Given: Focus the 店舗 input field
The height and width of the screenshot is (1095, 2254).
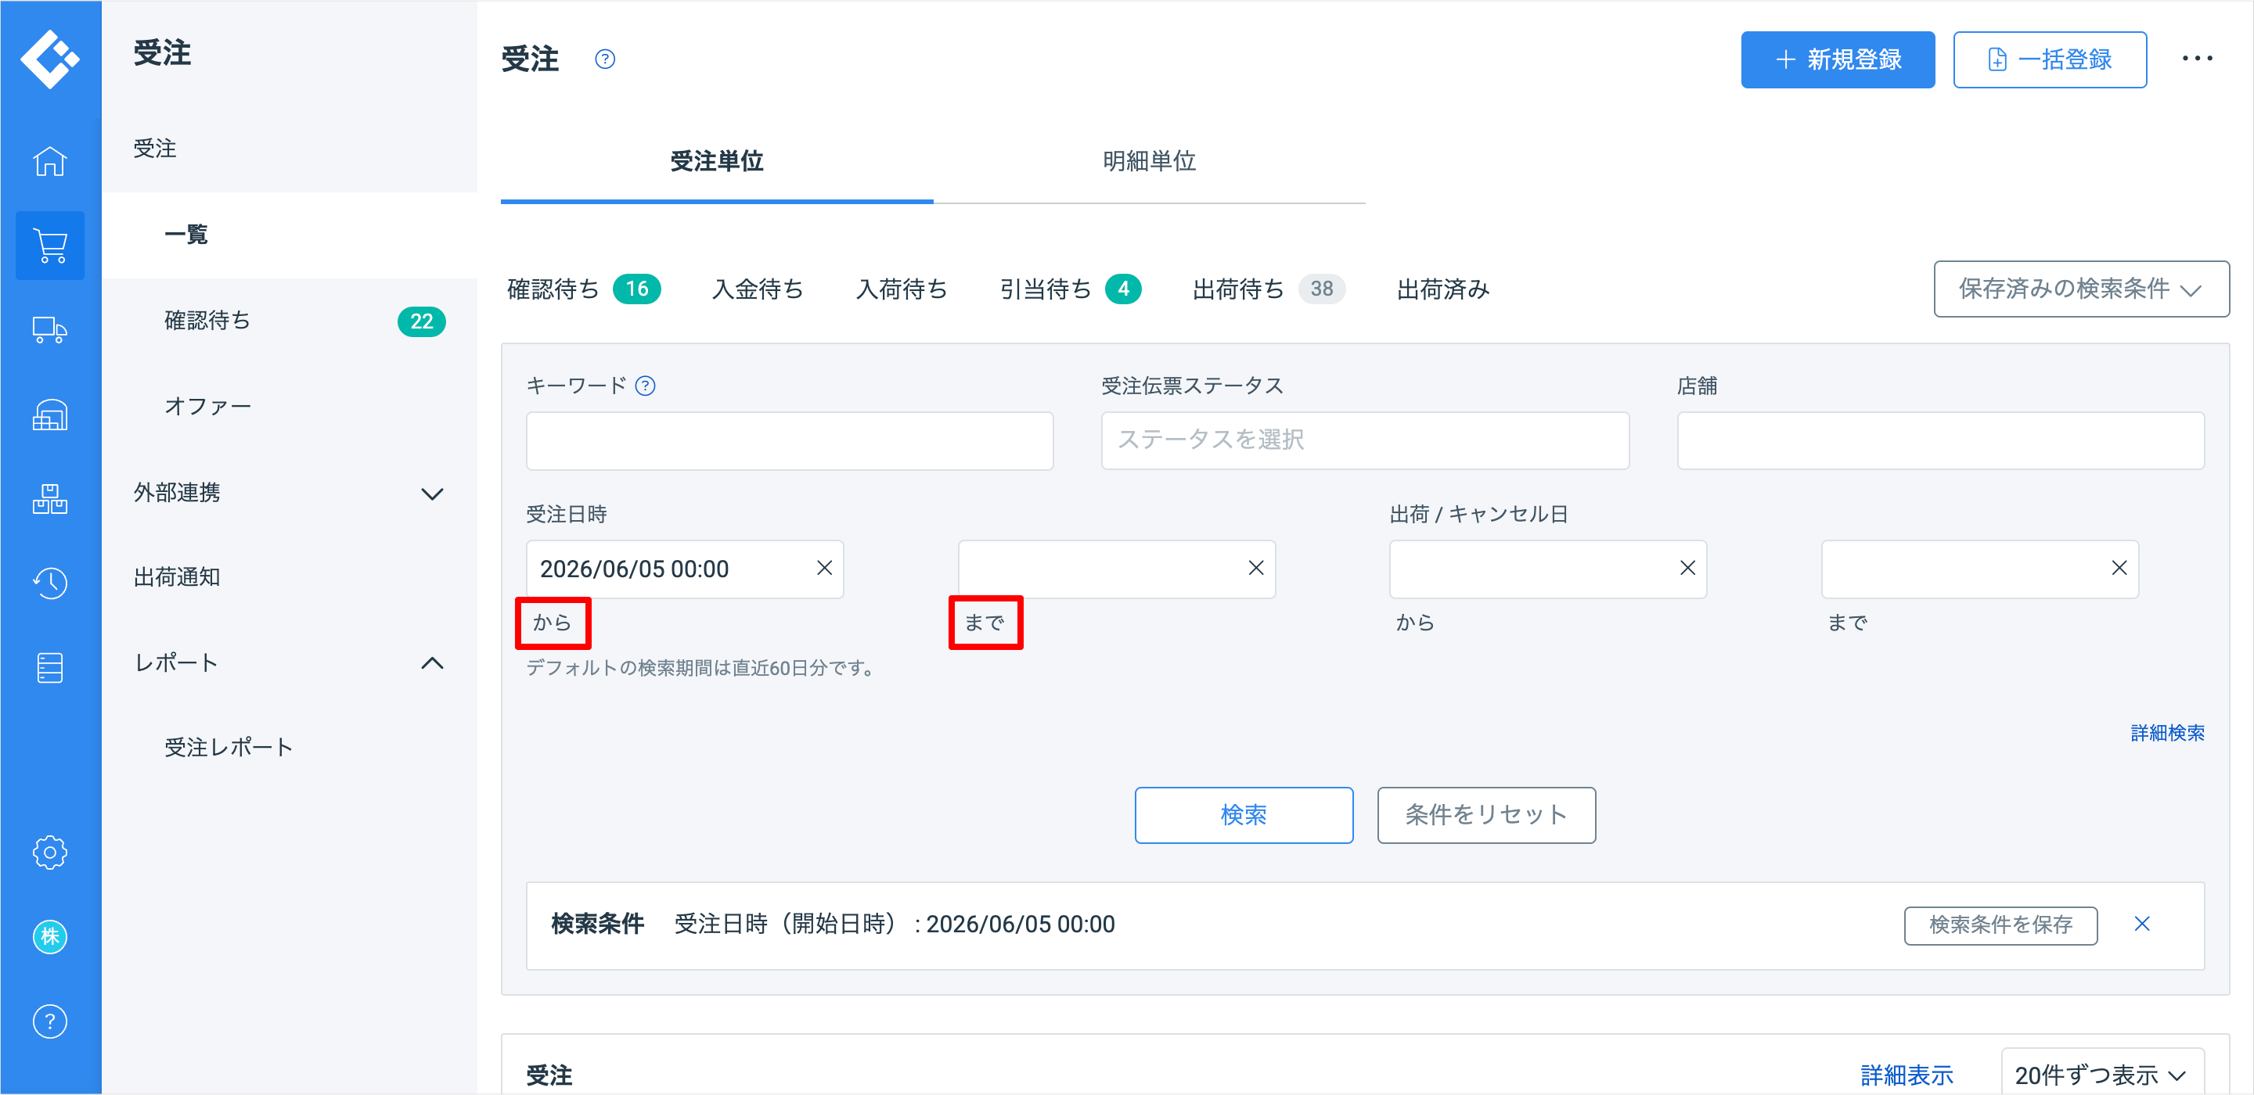Looking at the screenshot, I should tap(1940, 441).
